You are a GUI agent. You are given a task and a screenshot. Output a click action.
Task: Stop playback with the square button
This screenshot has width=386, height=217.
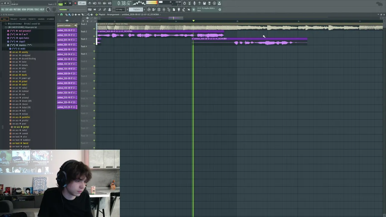pyautogui.click(x=70, y=3)
